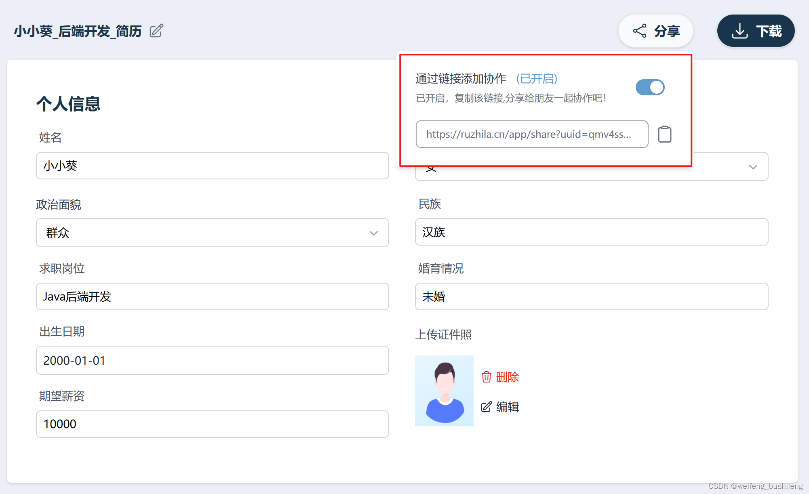
Task: Click the 删除 photo link
Action: 507,377
